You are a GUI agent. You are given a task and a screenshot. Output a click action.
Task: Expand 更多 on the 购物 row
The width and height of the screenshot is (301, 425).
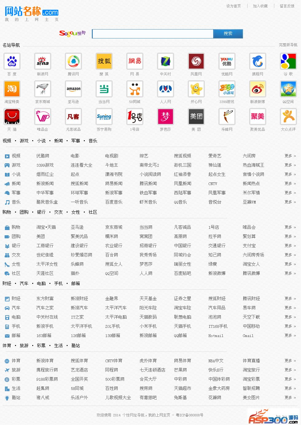(x=290, y=227)
